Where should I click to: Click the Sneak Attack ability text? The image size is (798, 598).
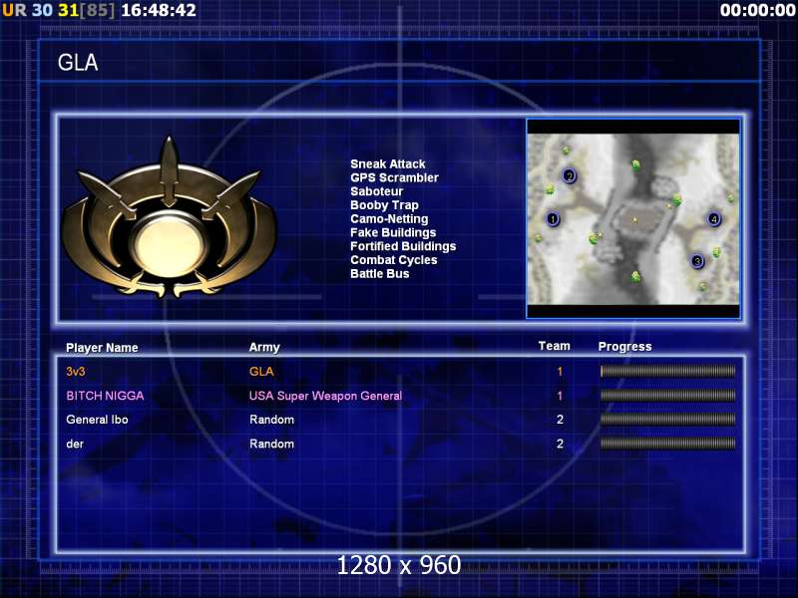coord(388,164)
